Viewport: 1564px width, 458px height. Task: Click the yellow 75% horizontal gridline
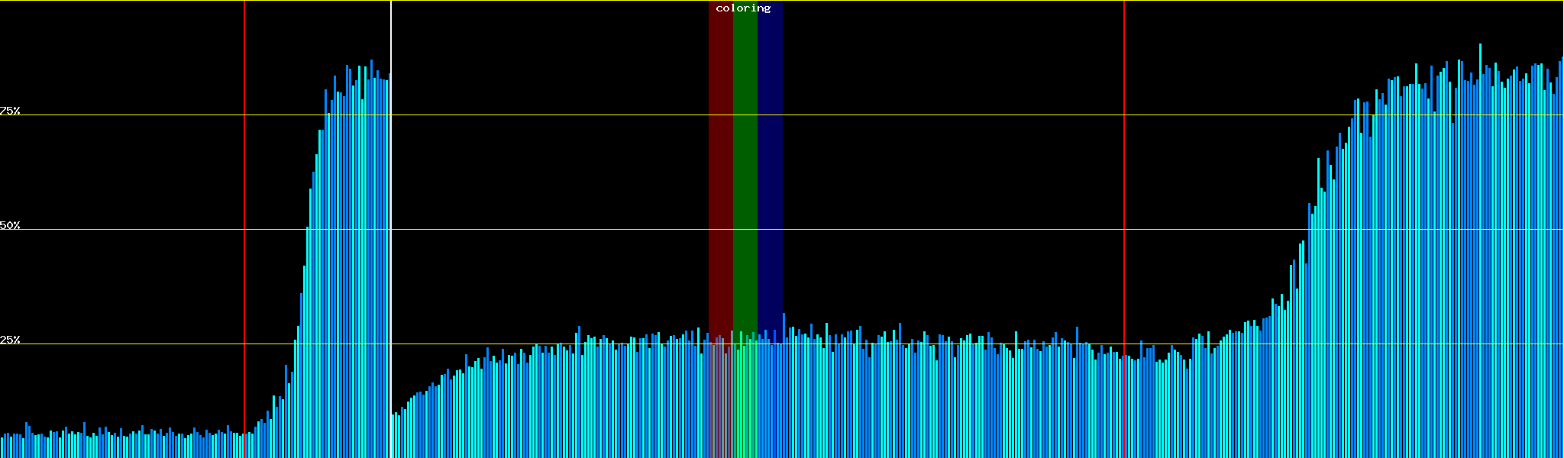point(916,115)
